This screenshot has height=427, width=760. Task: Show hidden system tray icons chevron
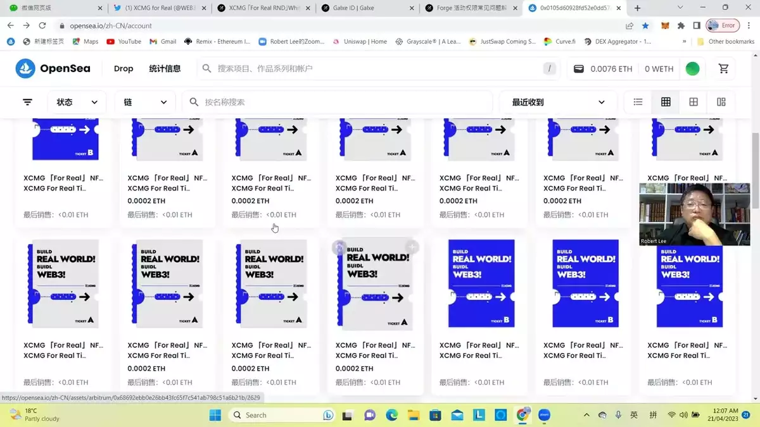tap(586, 415)
